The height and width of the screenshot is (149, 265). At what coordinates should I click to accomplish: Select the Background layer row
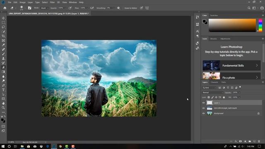tap(232, 113)
